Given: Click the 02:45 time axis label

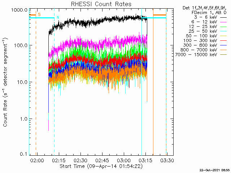Looking at the screenshot, I should [102, 160].
